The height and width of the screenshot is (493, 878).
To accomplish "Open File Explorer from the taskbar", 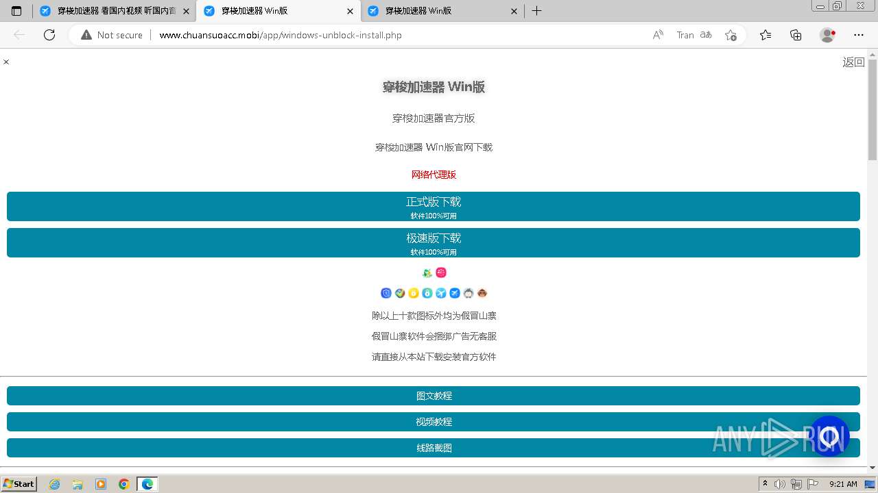I will [x=78, y=484].
